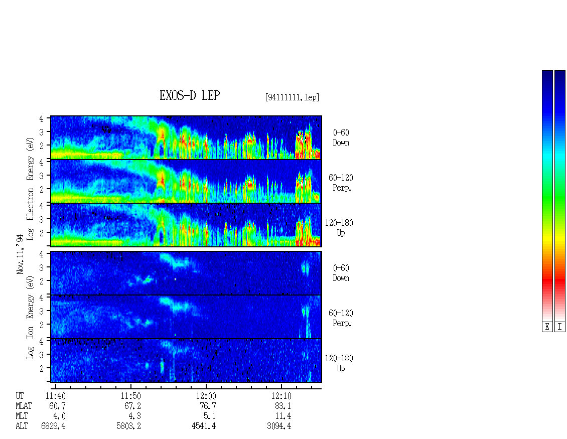Select the electron 120-180 Up spectrogram panel
Image resolution: width=567 pixels, height=439 pixels.
[x=186, y=225]
